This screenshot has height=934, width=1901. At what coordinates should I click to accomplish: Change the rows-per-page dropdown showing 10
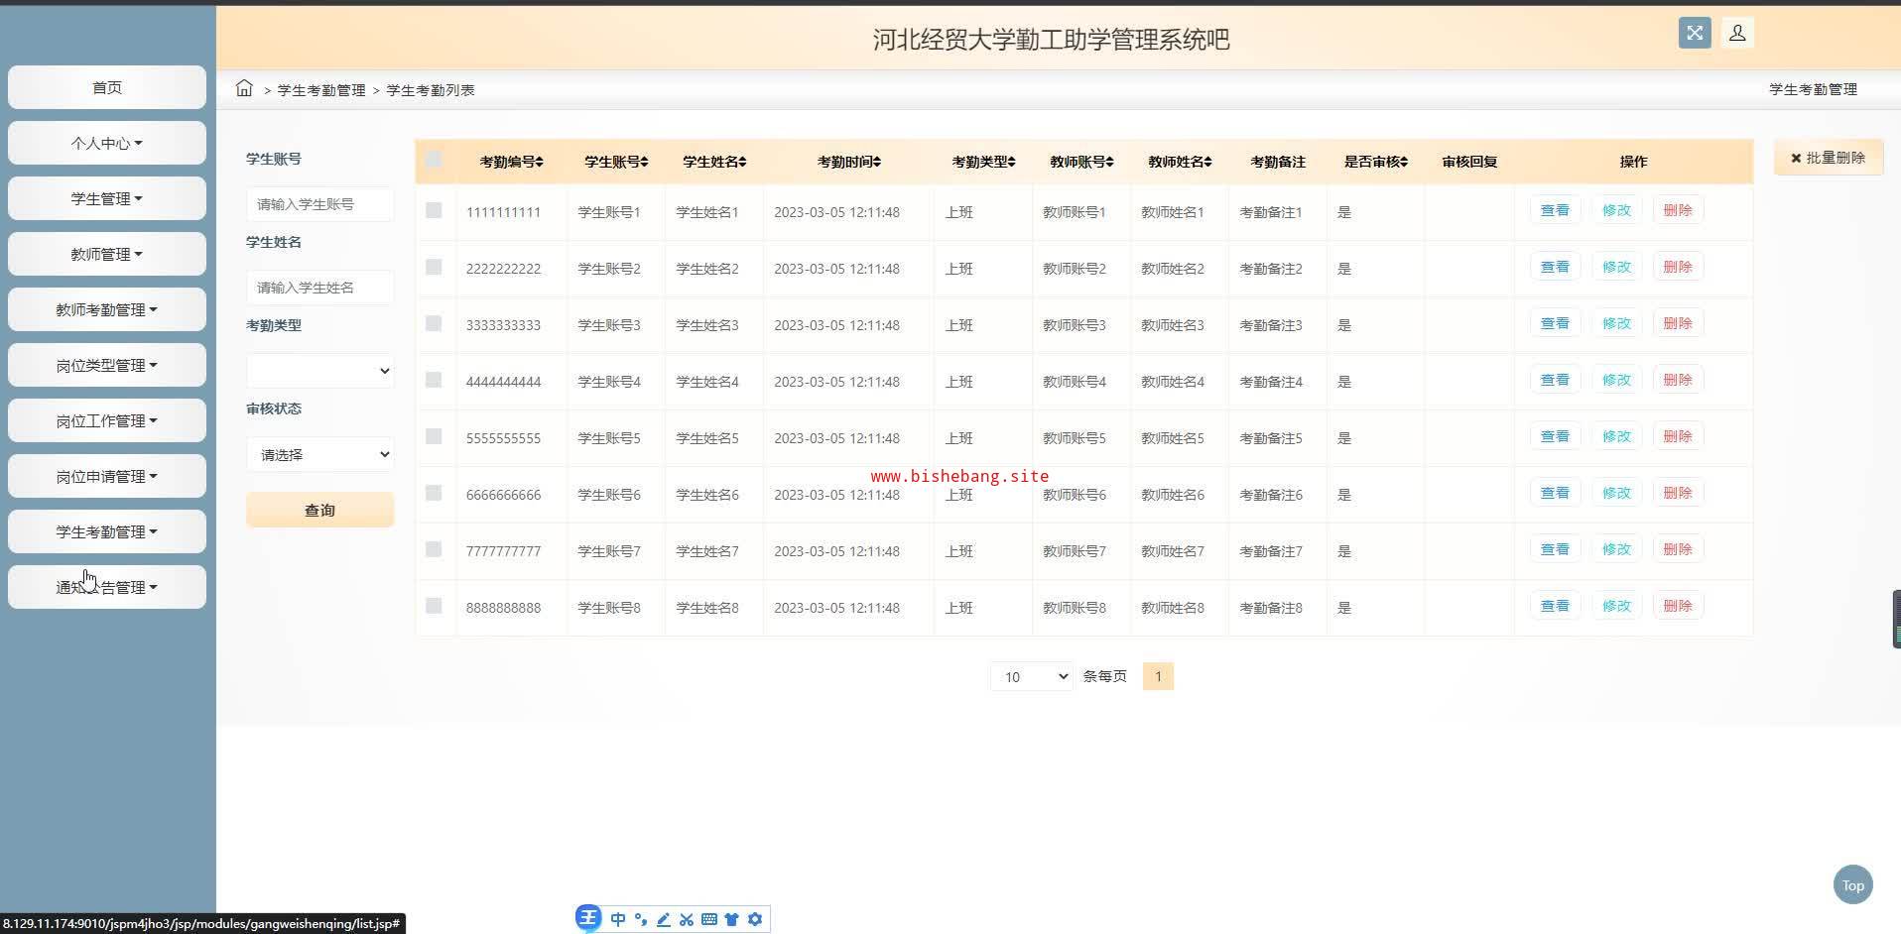(1031, 676)
